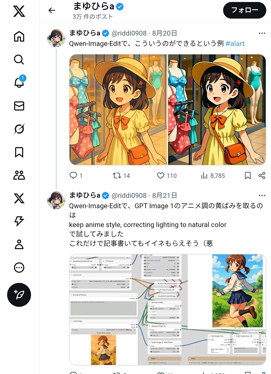Open Bookmarks in the sidebar
The height and width of the screenshot is (374, 271).
tap(19, 152)
